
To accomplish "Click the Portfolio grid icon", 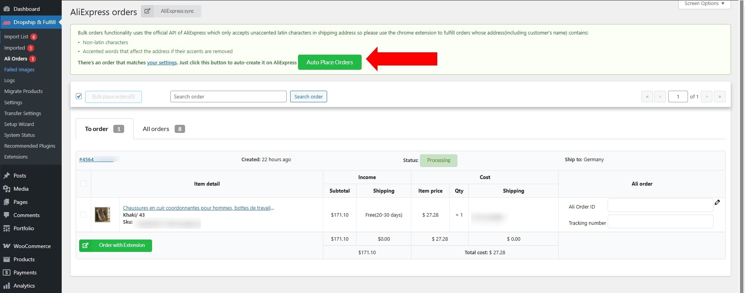I will [7, 228].
